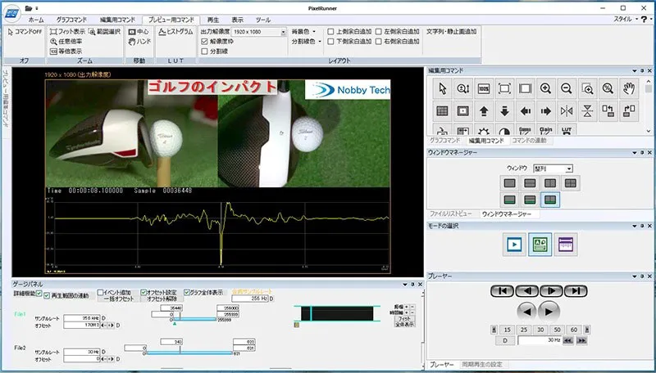
Task: Select the hand pan tool in the edit commands panel
Action: tap(629, 88)
